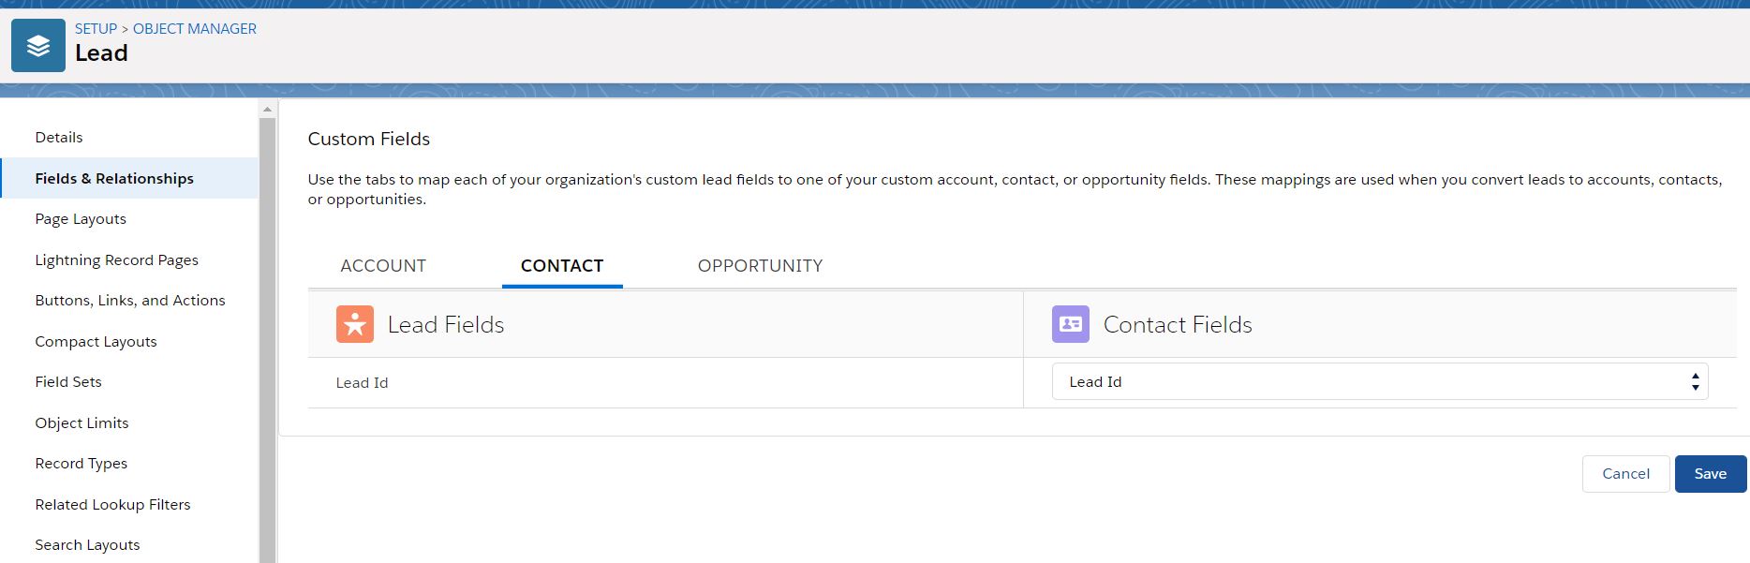The height and width of the screenshot is (563, 1750).
Task: Save the field mappings
Action: [x=1710, y=474]
